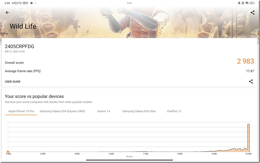Tap the bottom navigation gesture bar
This screenshot has height=163, width=260.
(x=129, y=160)
